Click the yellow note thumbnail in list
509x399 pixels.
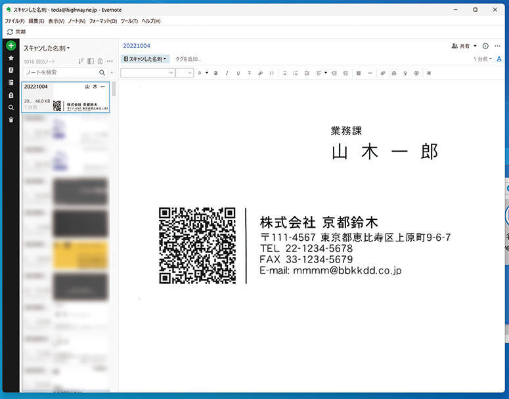80,255
